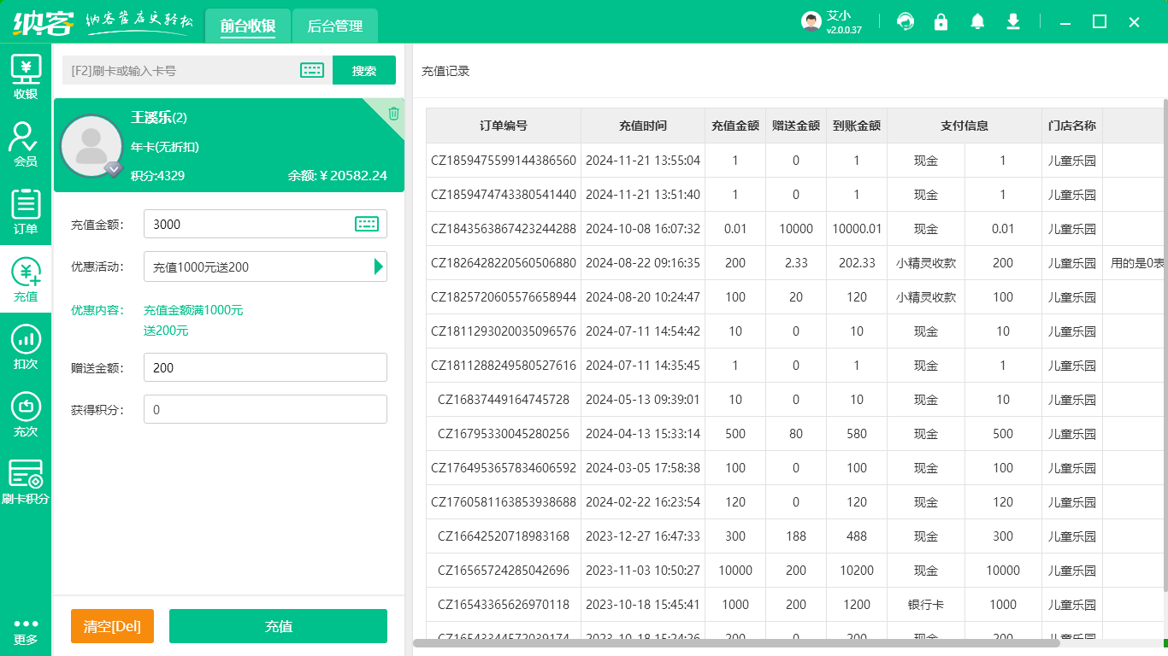Open the 收银 cashier sidebar icon

pyautogui.click(x=26, y=77)
